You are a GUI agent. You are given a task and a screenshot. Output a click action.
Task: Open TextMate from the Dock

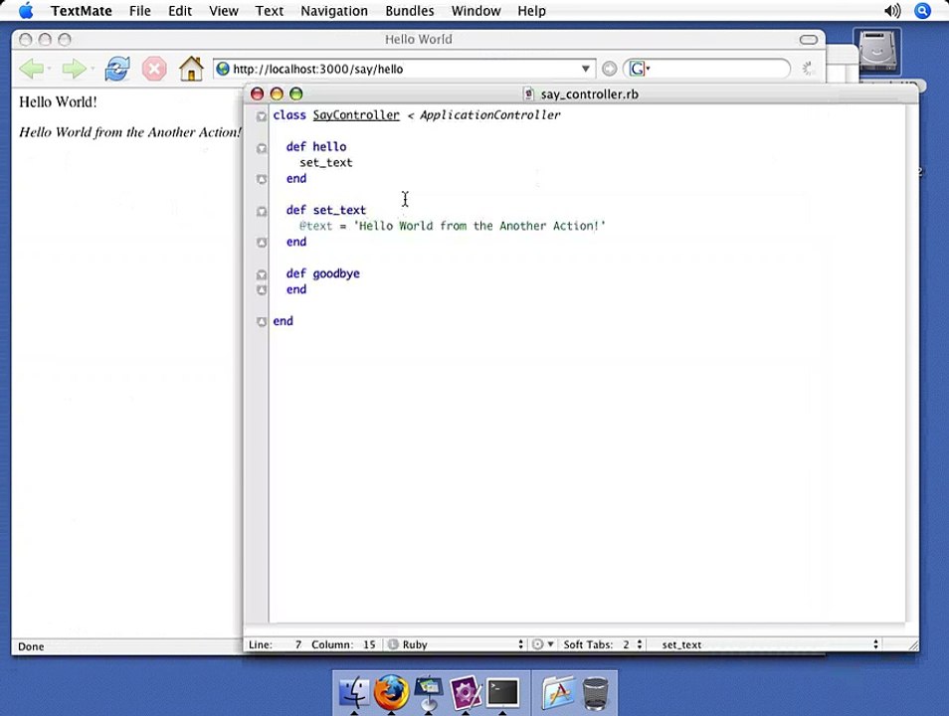(466, 692)
